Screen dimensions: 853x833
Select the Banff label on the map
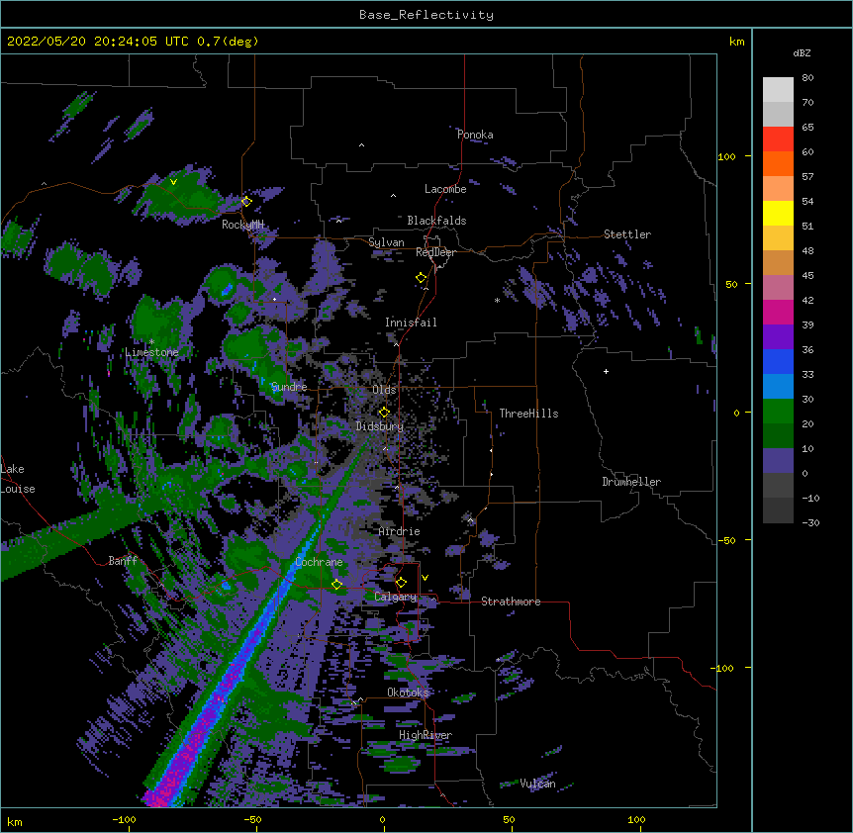(x=123, y=561)
